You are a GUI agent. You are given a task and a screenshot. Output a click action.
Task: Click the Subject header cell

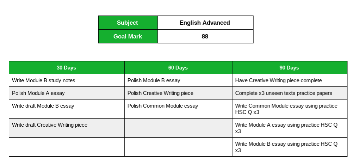point(128,23)
